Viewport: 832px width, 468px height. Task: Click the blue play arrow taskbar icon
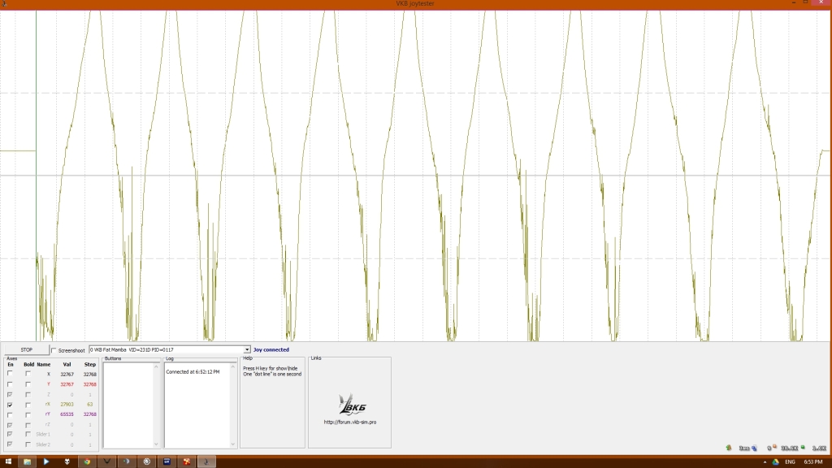point(46,461)
